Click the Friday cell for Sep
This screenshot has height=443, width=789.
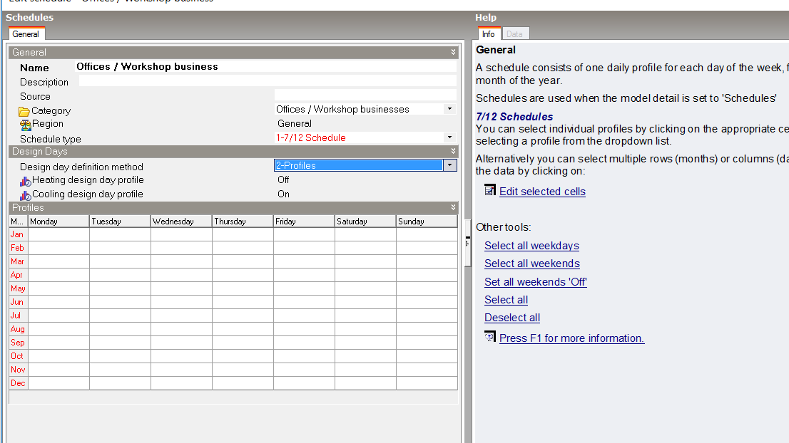click(x=304, y=343)
